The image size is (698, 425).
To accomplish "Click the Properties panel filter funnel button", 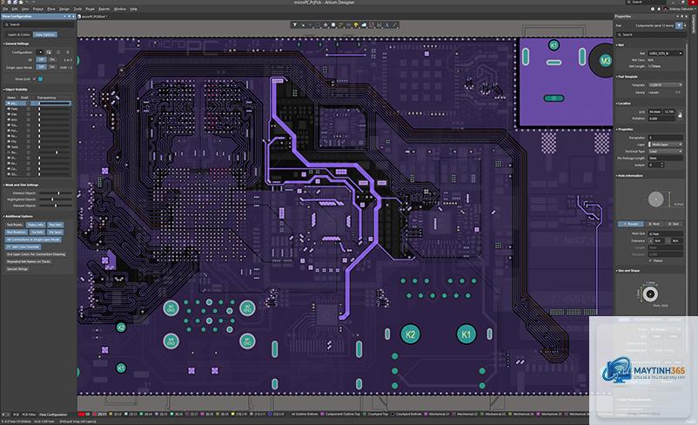I will pos(680,26).
